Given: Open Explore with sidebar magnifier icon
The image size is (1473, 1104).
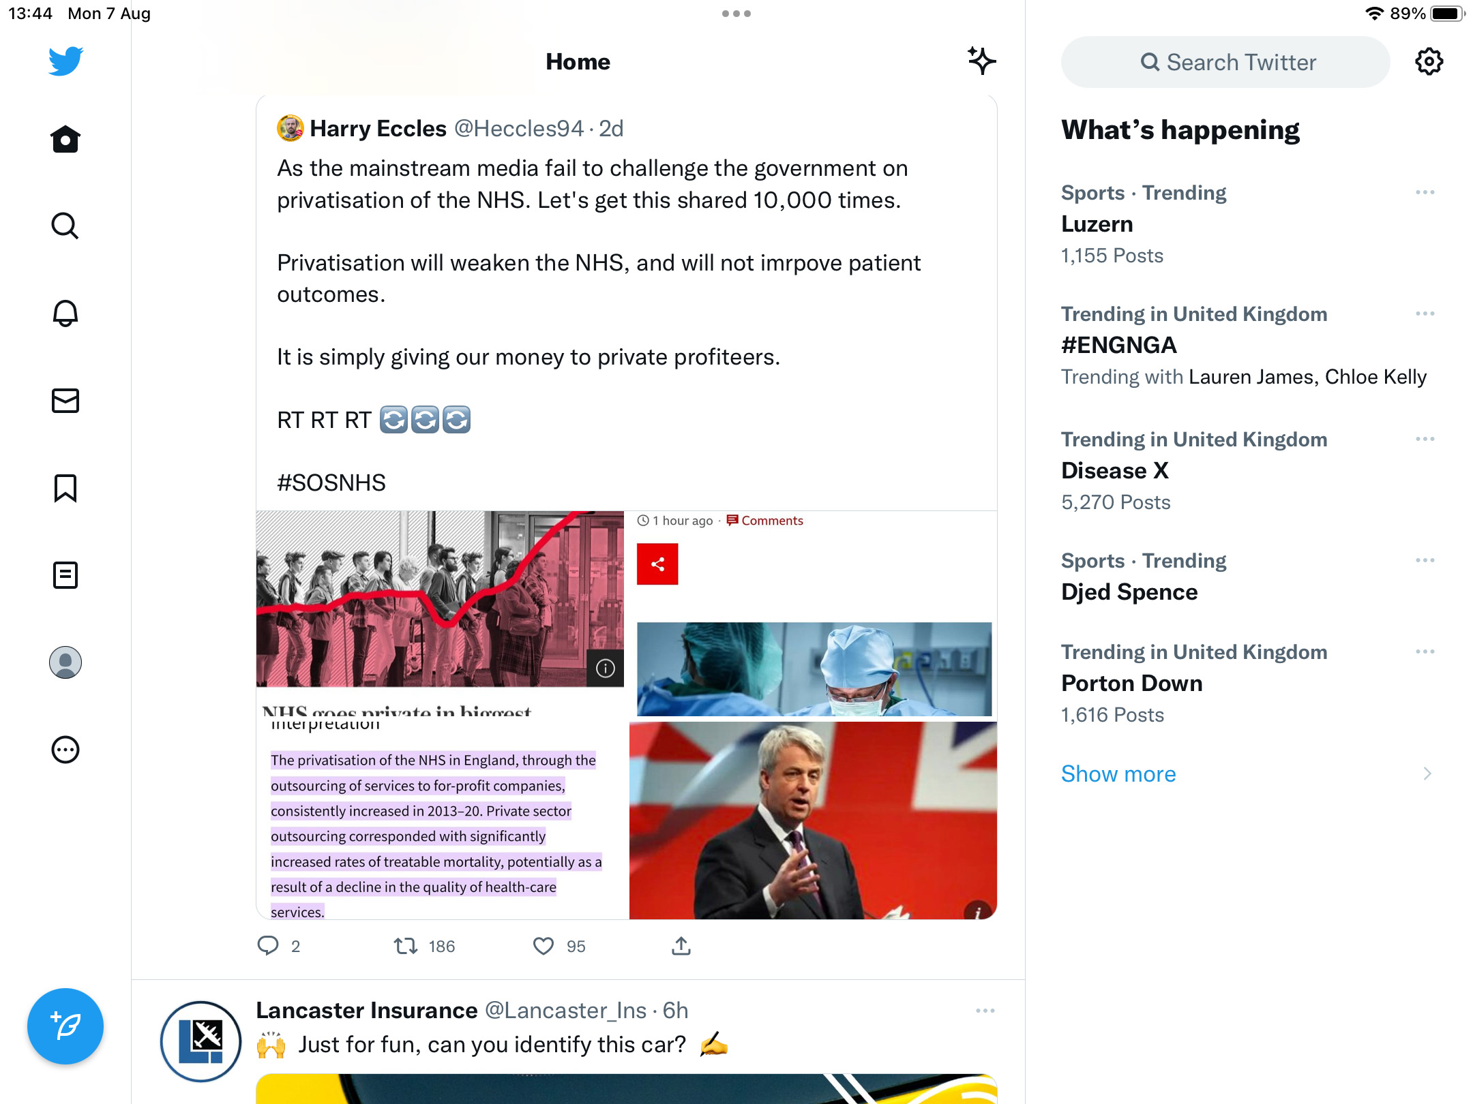Looking at the screenshot, I should [65, 226].
